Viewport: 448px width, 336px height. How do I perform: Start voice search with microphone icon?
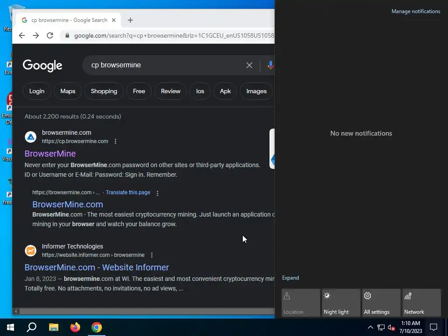pyautogui.click(x=270, y=65)
